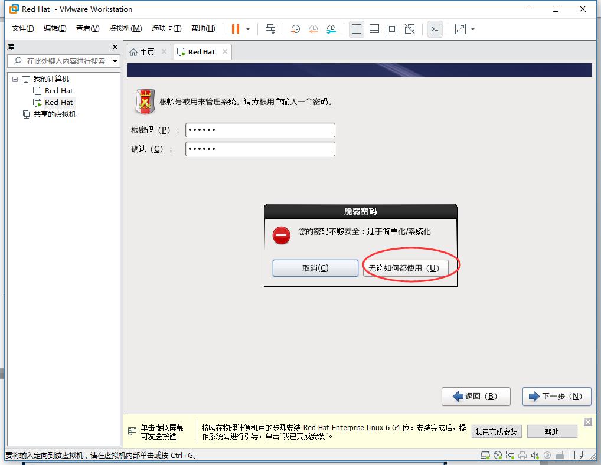Click 无论如何都使用(U) button
Image resolution: width=601 pixels, height=465 pixels.
click(x=406, y=268)
